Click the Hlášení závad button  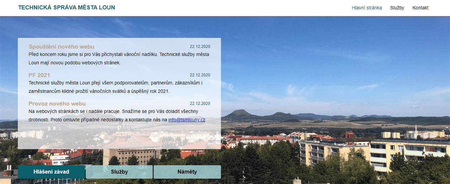click(x=51, y=172)
